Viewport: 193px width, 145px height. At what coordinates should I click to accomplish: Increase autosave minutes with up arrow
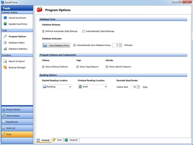[x=120, y=44]
